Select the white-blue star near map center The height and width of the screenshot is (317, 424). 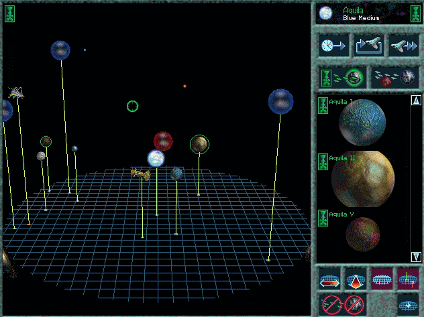[x=156, y=158]
